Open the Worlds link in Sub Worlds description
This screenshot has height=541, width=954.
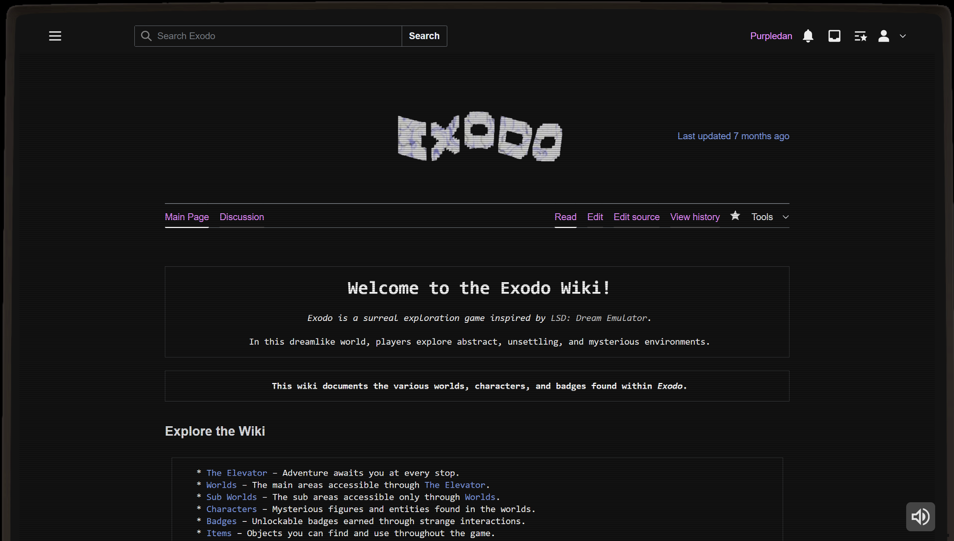tap(480, 497)
